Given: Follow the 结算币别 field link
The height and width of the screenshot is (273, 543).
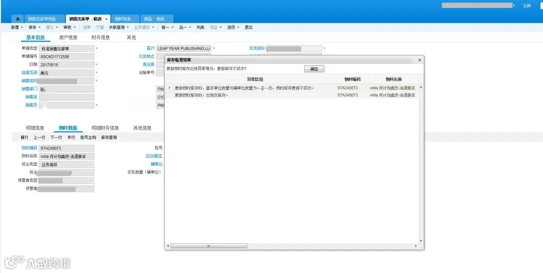Looking at the screenshot, I should pyautogui.click(x=29, y=73).
